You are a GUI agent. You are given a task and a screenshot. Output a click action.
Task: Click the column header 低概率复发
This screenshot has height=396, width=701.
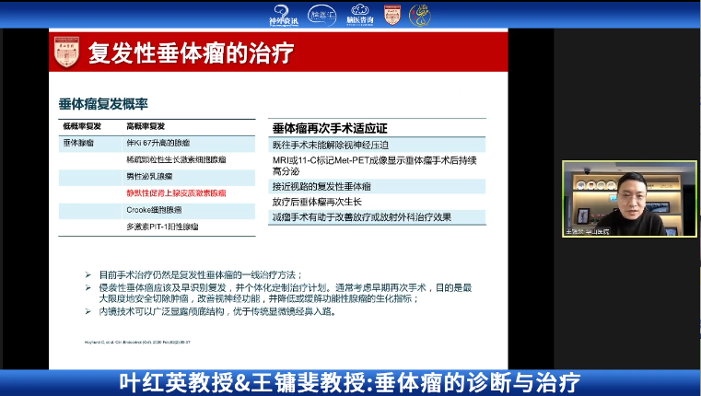tap(82, 126)
